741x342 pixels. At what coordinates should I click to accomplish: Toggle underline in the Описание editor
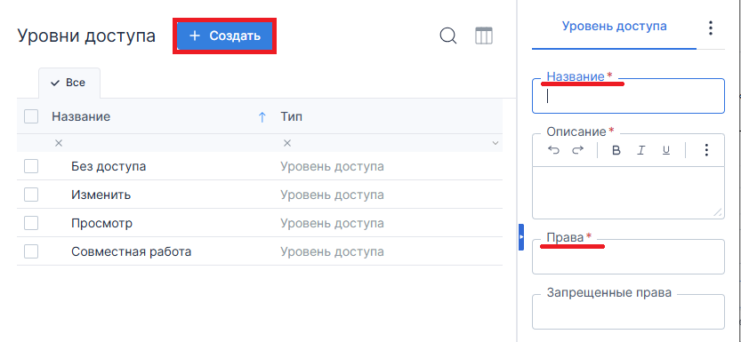click(x=666, y=150)
